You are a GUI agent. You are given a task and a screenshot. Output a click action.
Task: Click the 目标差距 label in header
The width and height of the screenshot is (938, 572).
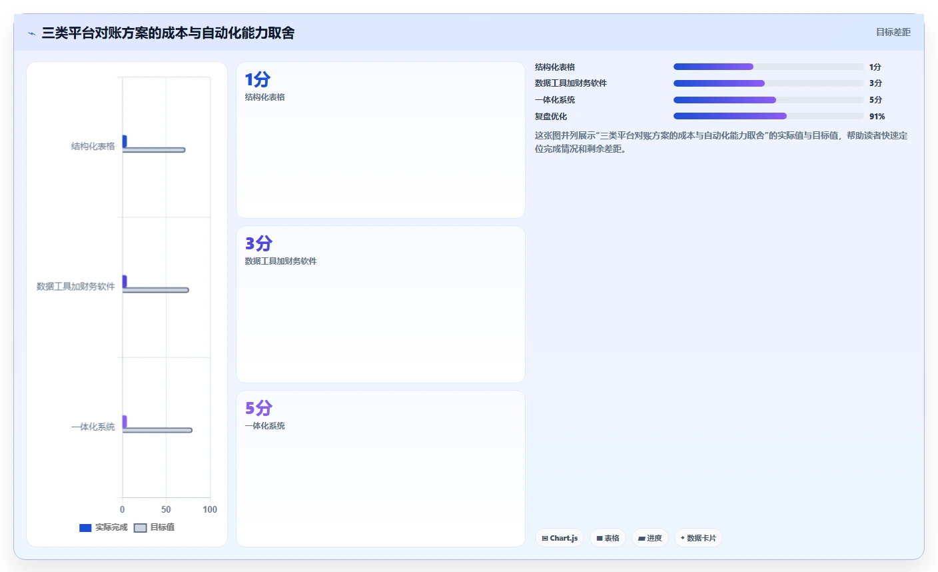[893, 32]
